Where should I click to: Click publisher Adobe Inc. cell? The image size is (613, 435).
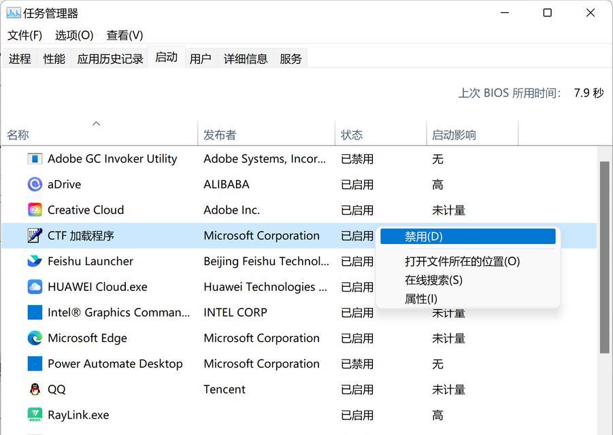pos(231,210)
